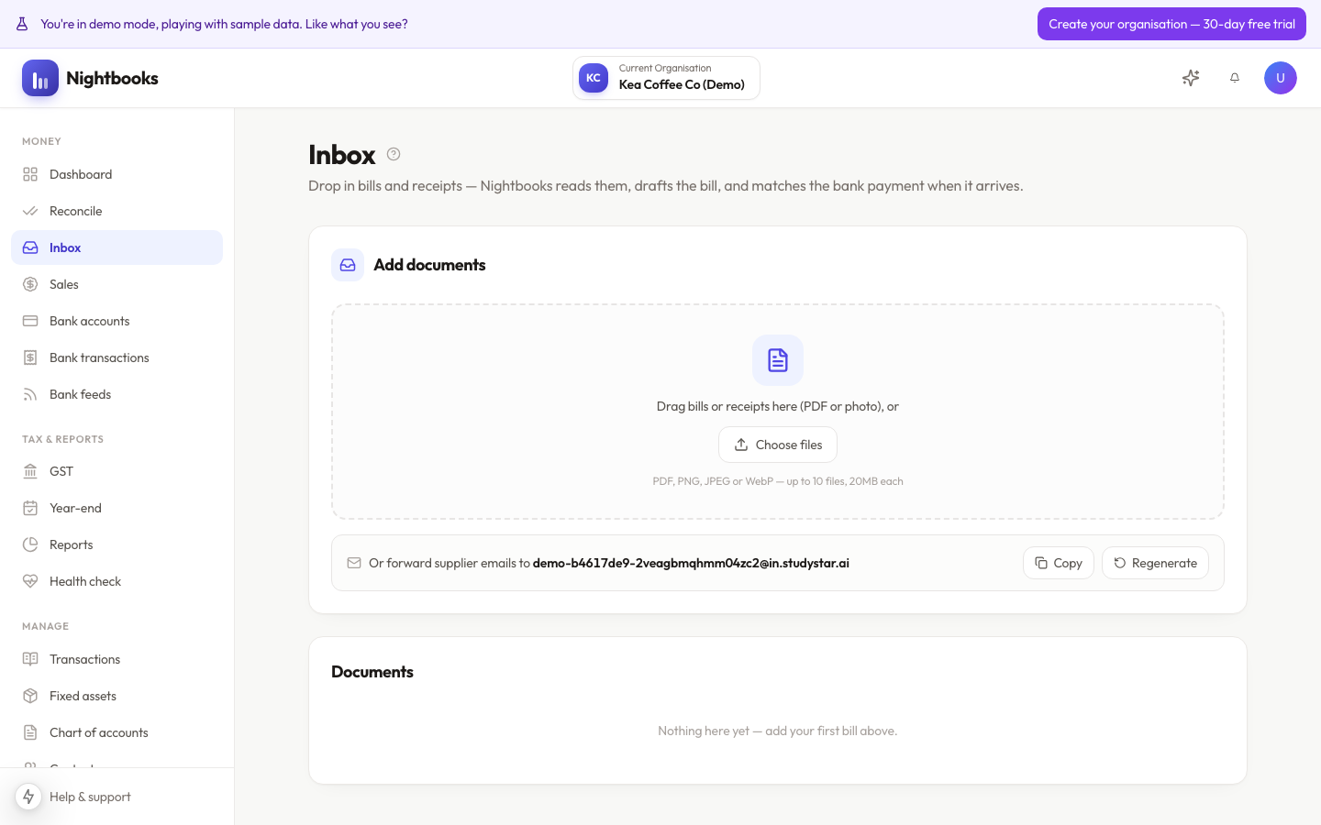Image resolution: width=1321 pixels, height=825 pixels.
Task: Open the Sales section
Action: (117, 284)
